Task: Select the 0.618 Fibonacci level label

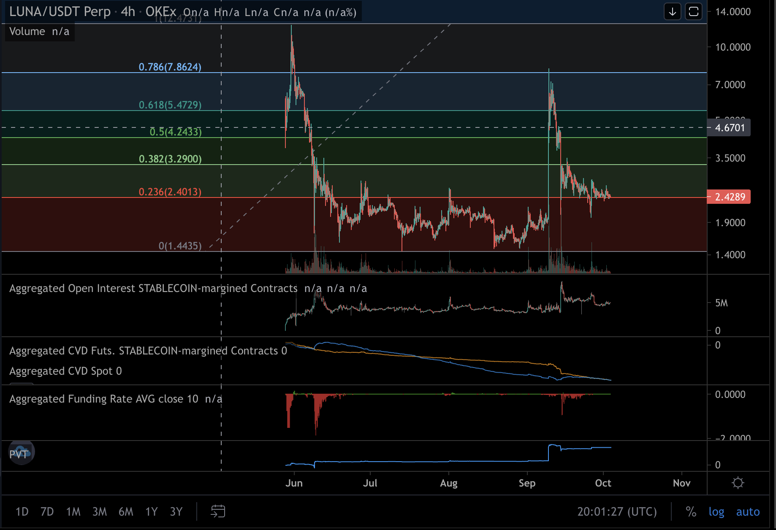Action: click(x=170, y=105)
